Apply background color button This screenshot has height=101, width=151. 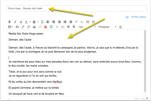(x=34, y=22)
